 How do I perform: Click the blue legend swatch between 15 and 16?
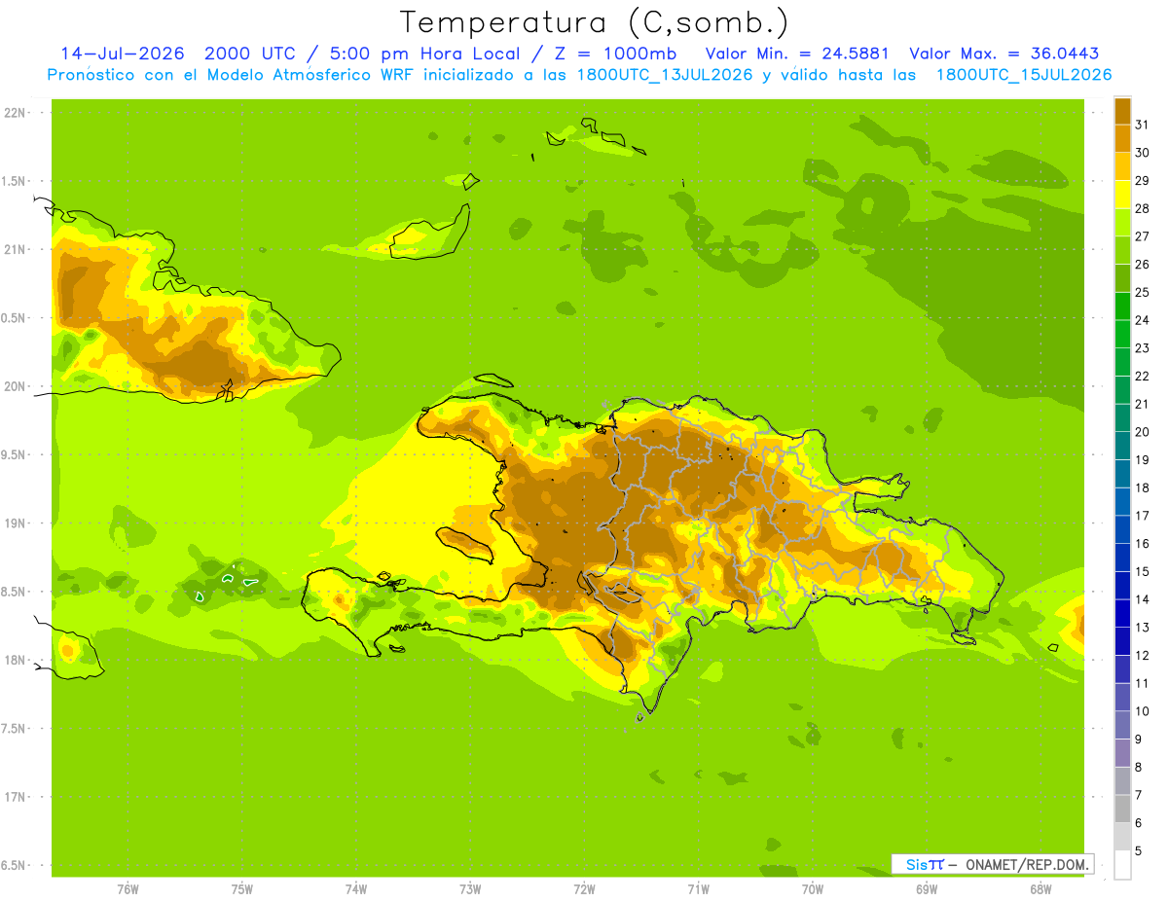1122,558
